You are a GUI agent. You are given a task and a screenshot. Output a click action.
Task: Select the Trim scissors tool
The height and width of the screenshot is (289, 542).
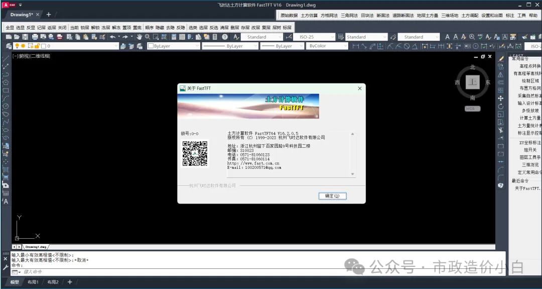(500, 130)
